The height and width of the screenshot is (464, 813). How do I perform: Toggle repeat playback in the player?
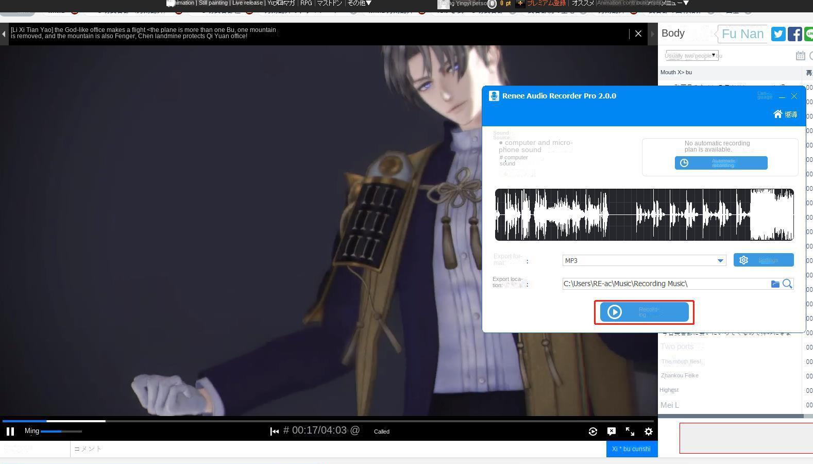tap(593, 432)
